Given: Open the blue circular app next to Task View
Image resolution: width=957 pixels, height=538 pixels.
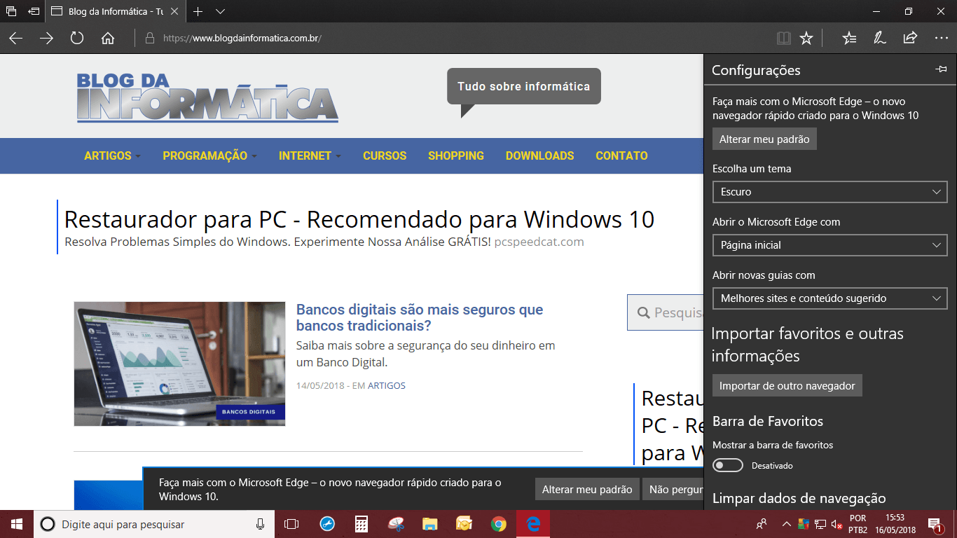Looking at the screenshot, I should tap(327, 524).
